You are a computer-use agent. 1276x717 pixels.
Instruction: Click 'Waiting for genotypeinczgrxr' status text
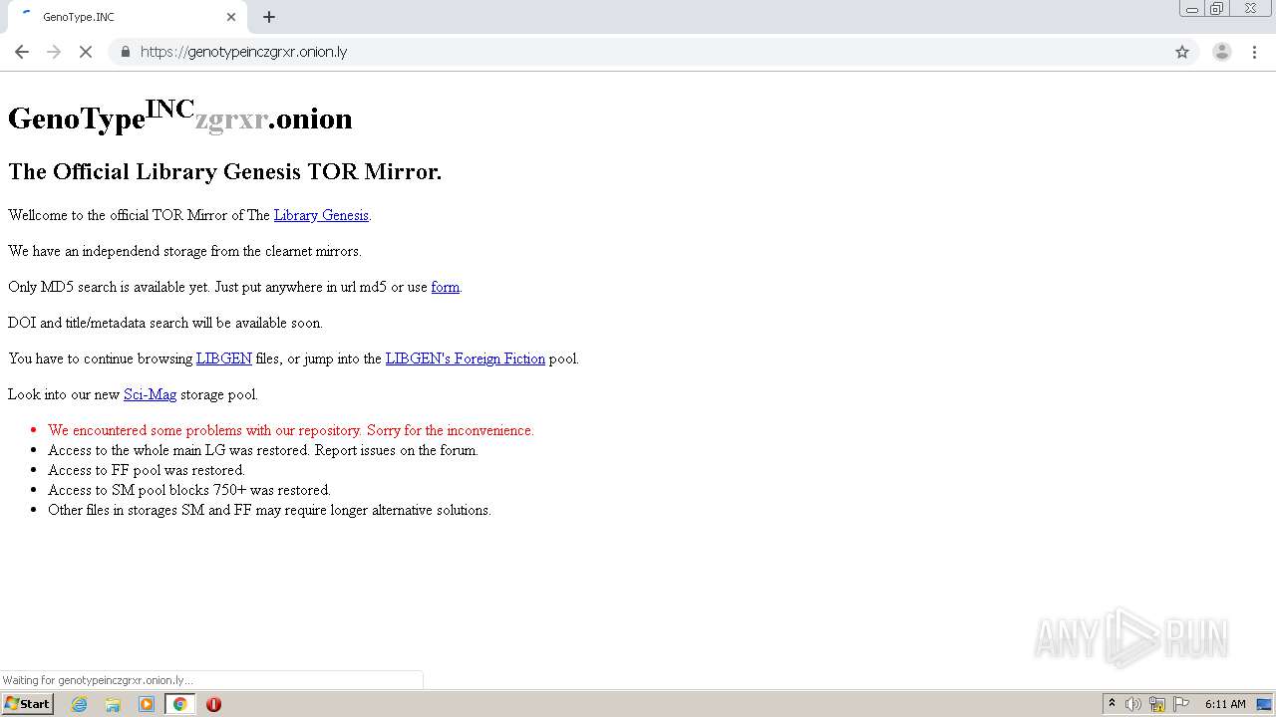(x=98, y=680)
